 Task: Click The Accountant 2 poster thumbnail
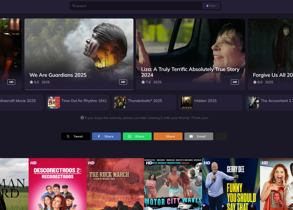253,102
